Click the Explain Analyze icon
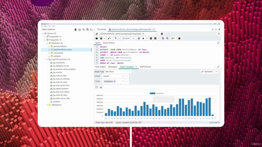 click(x=155, y=38)
